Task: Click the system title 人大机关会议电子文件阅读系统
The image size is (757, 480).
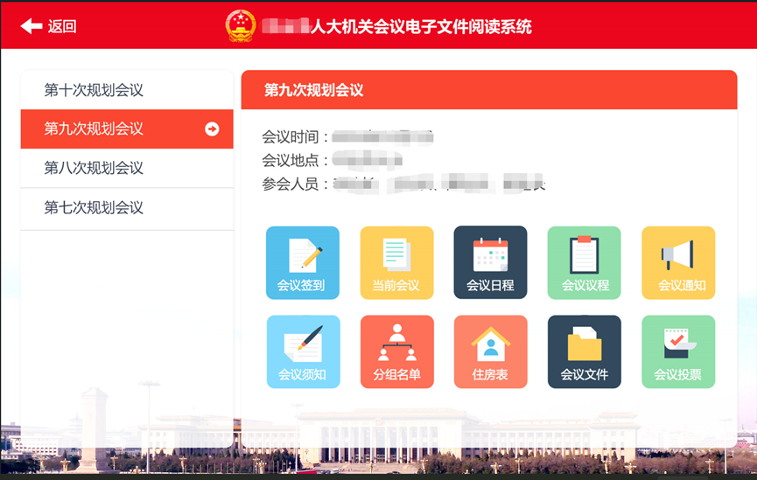Action: (420, 26)
